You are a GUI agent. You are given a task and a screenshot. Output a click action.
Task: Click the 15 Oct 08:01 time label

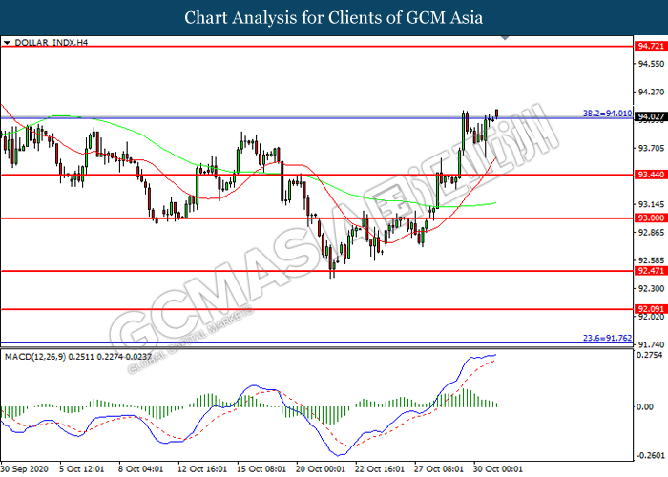261,469
